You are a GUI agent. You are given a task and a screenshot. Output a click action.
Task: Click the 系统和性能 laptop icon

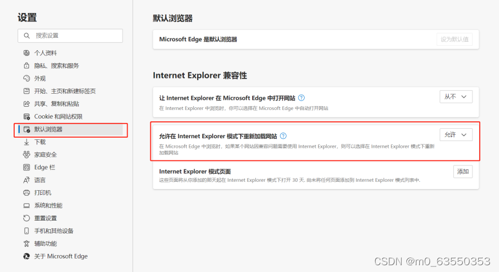pyautogui.click(x=27, y=205)
